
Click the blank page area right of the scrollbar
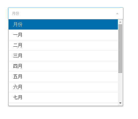[x=131, y=62]
